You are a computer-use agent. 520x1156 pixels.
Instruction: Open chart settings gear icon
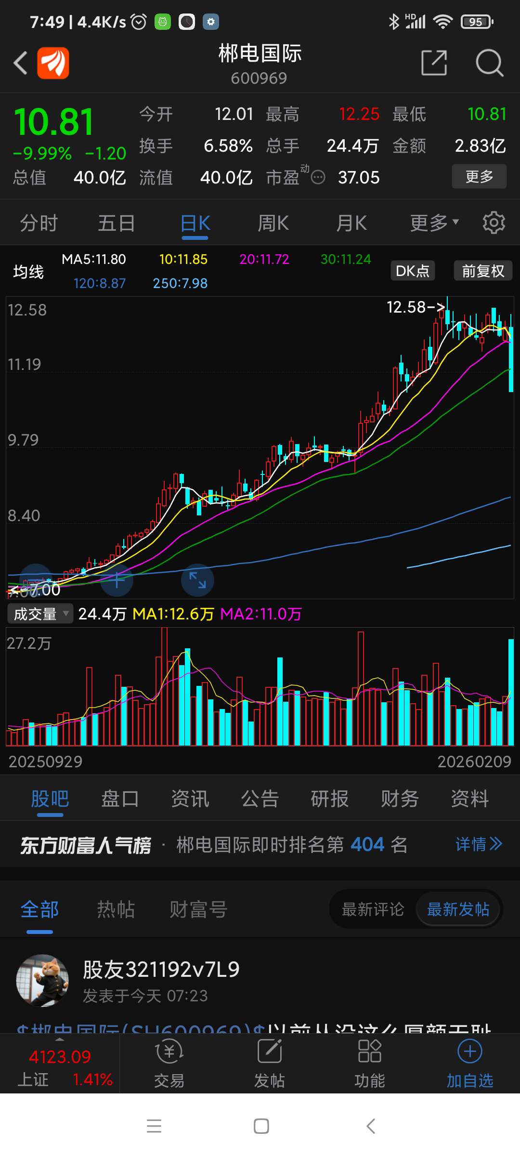pyautogui.click(x=494, y=223)
